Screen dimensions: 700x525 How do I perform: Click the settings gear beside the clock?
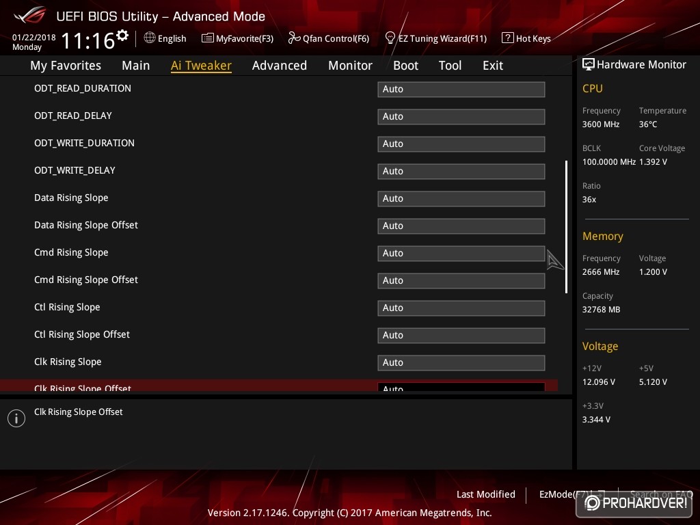[x=122, y=36]
